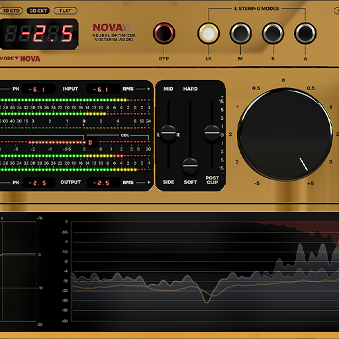Click the HARD/SOFT slider handle
The height and width of the screenshot is (339, 339).
(190, 166)
